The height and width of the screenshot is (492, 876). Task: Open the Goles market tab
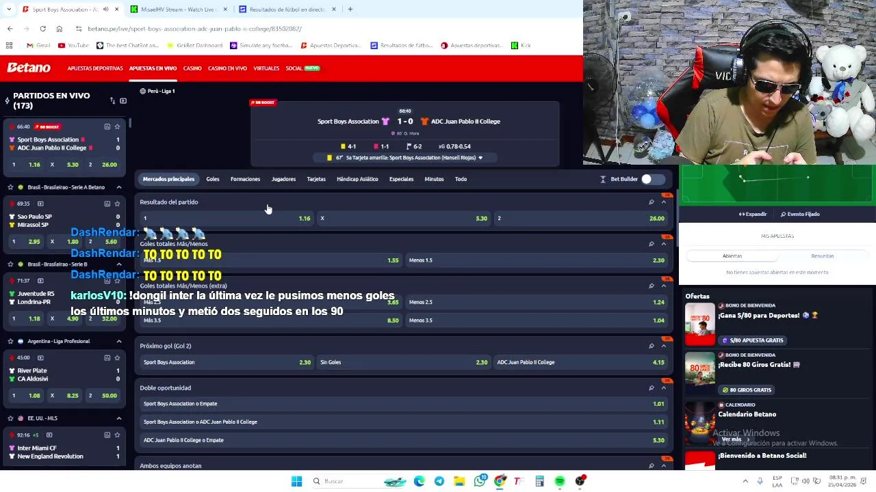tap(213, 179)
